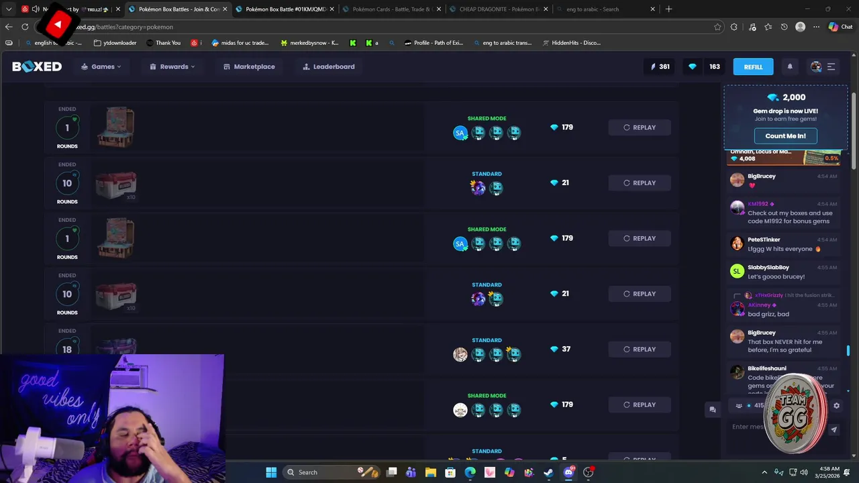
Task: Bookmark this page with the star icon
Action: point(717,27)
